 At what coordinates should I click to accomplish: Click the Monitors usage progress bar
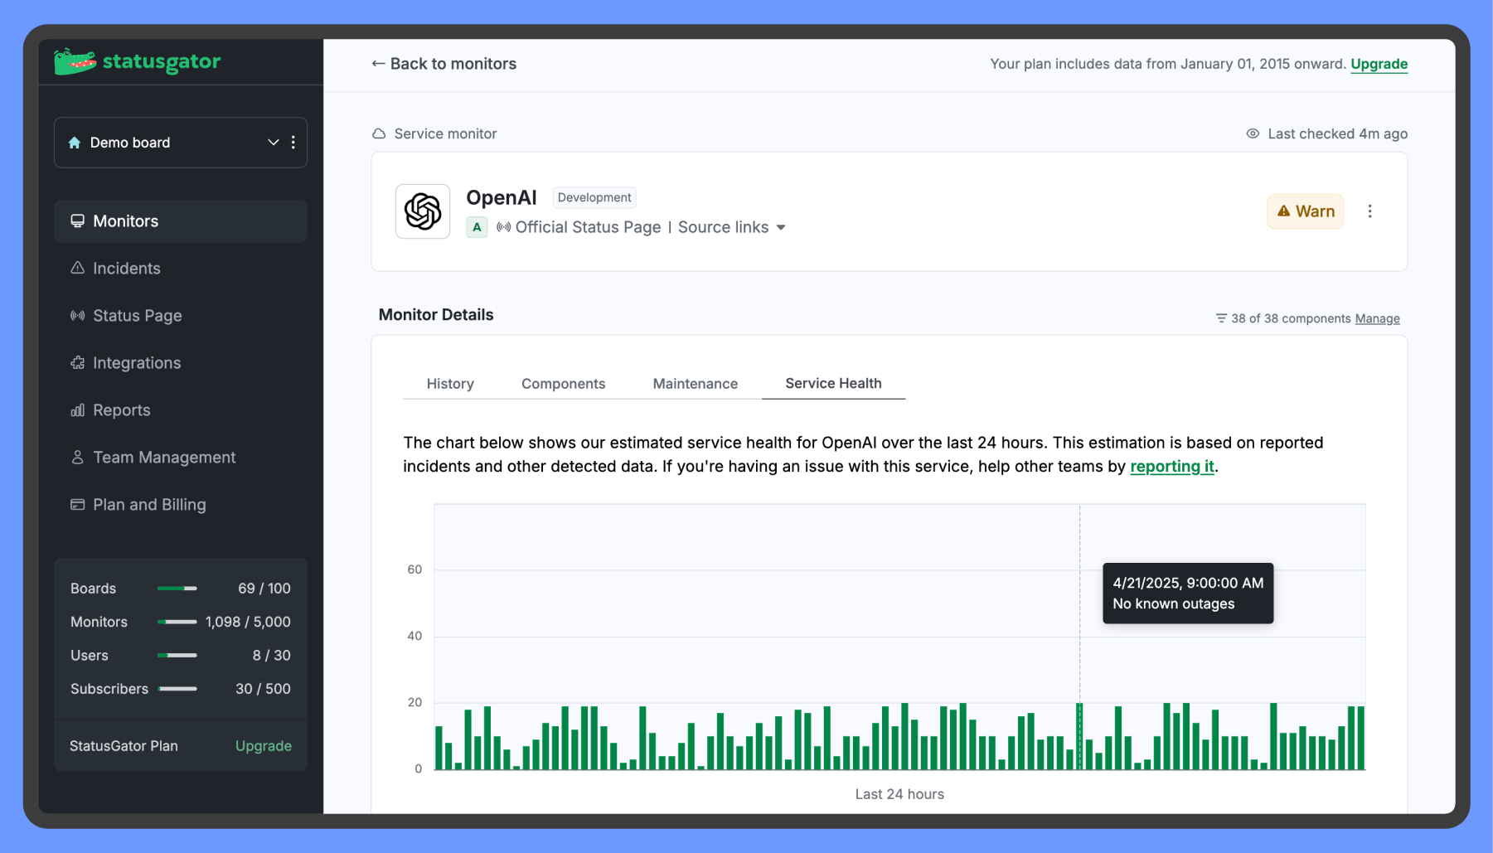(177, 622)
